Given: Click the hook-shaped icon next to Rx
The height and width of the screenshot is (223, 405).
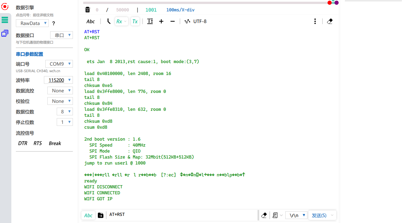Looking at the screenshot, I should pyautogui.click(x=109, y=21).
